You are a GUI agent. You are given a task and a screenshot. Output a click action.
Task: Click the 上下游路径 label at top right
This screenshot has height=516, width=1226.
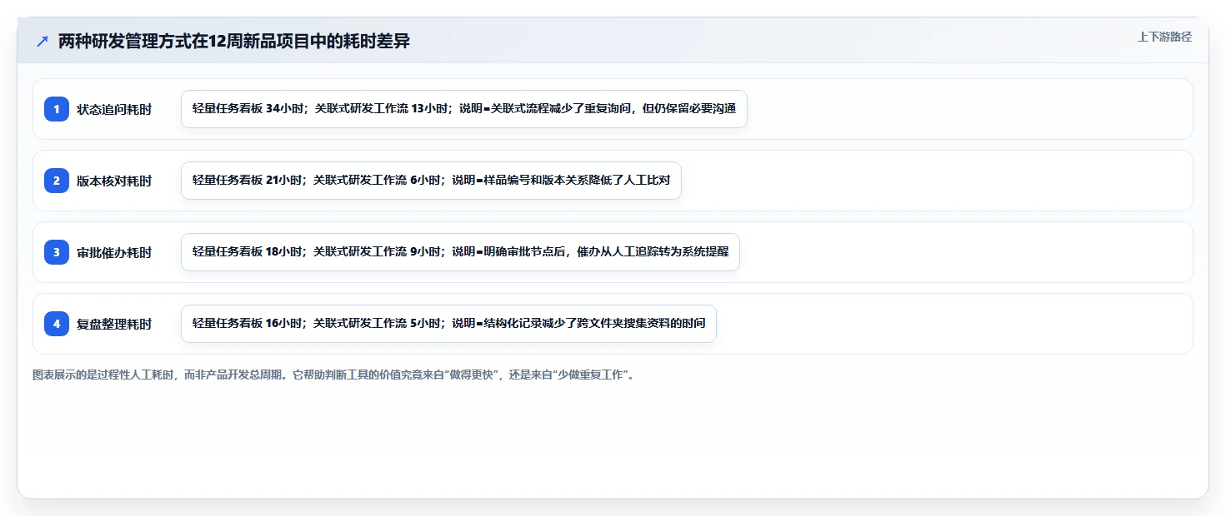1165,37
